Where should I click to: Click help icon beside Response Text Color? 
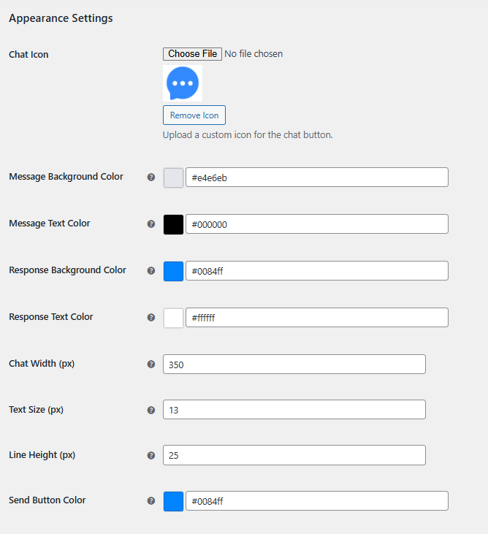(151, 317)
